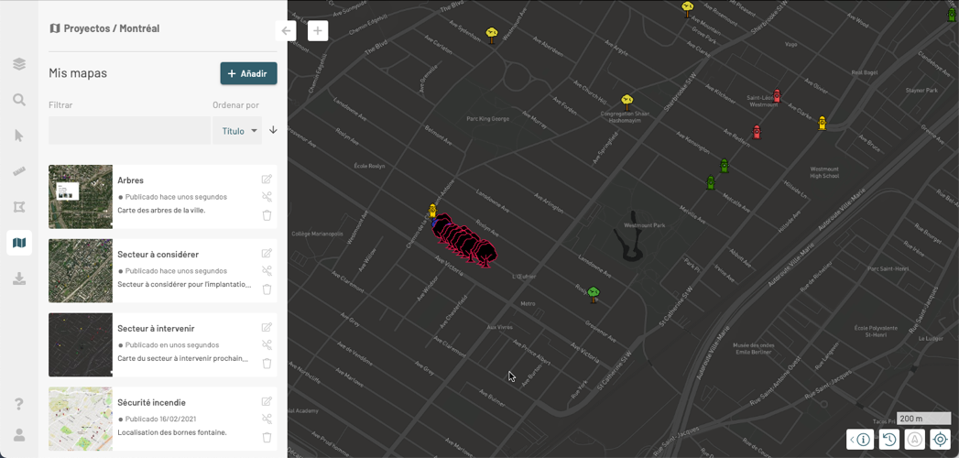Open the Sécurité incendie map entry
This screenshot has width=959, height=458.
pyautogui.click(x=151, y=402)
